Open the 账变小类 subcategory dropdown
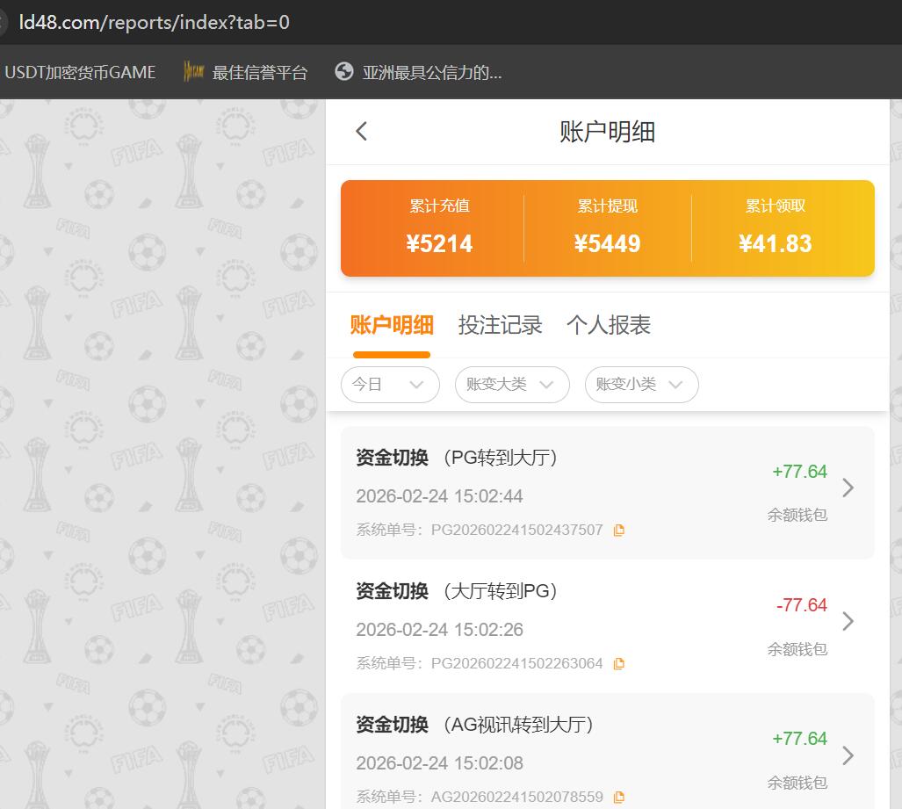The height and width of the screenshot is (809, 902). point(641,385)
